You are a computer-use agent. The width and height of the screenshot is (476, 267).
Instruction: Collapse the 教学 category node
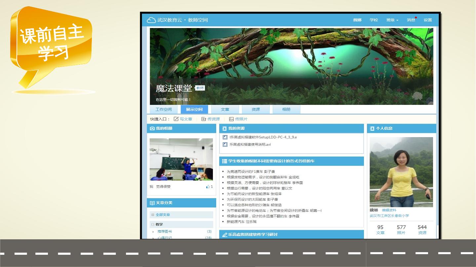(x=153, y=224)
